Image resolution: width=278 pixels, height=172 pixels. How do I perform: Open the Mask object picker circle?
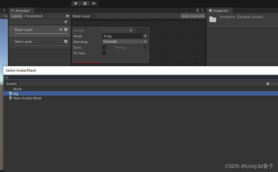pyautogui.click(x=145, y=36)
